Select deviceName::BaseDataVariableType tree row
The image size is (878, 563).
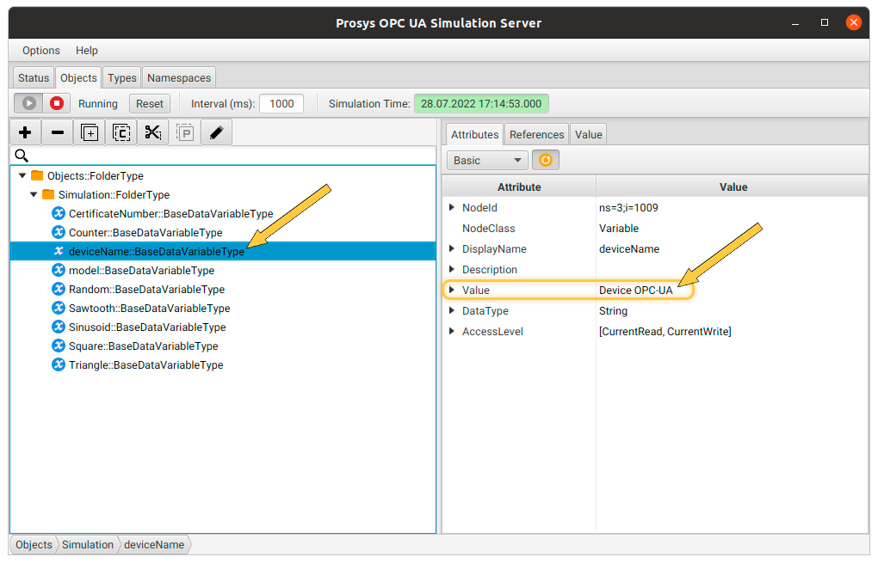coord(223,251)
